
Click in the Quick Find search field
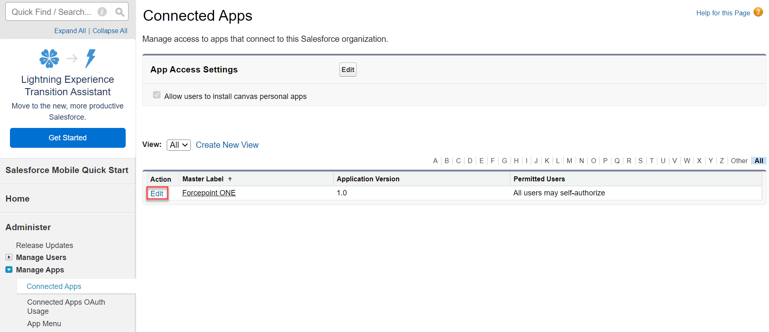click(52, 12)
